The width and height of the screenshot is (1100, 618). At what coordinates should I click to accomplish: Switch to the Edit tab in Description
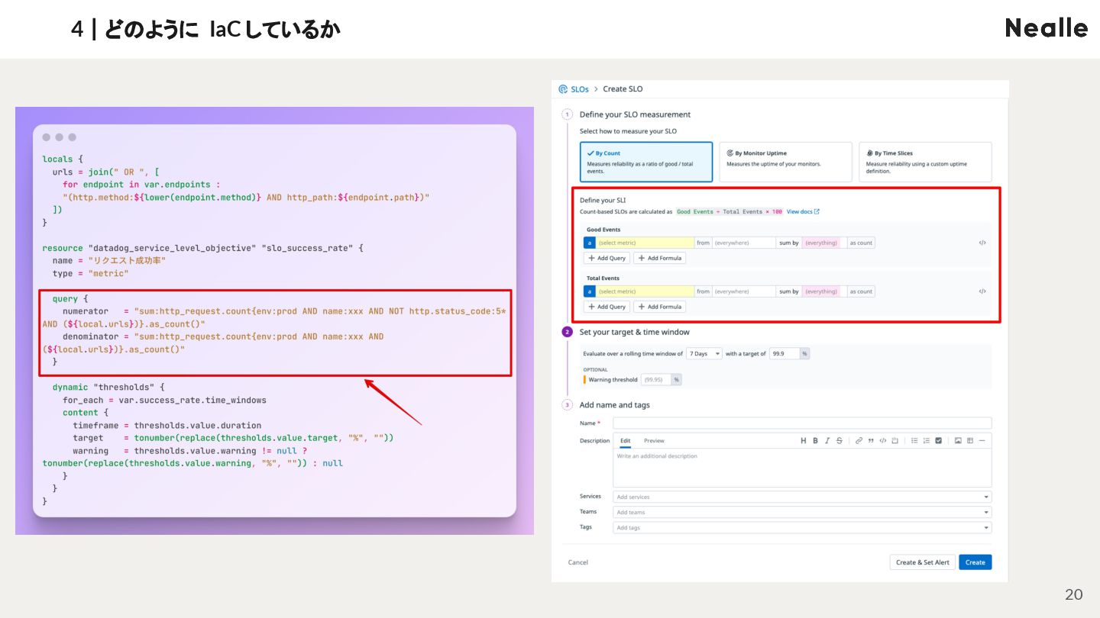pos(625,441)
